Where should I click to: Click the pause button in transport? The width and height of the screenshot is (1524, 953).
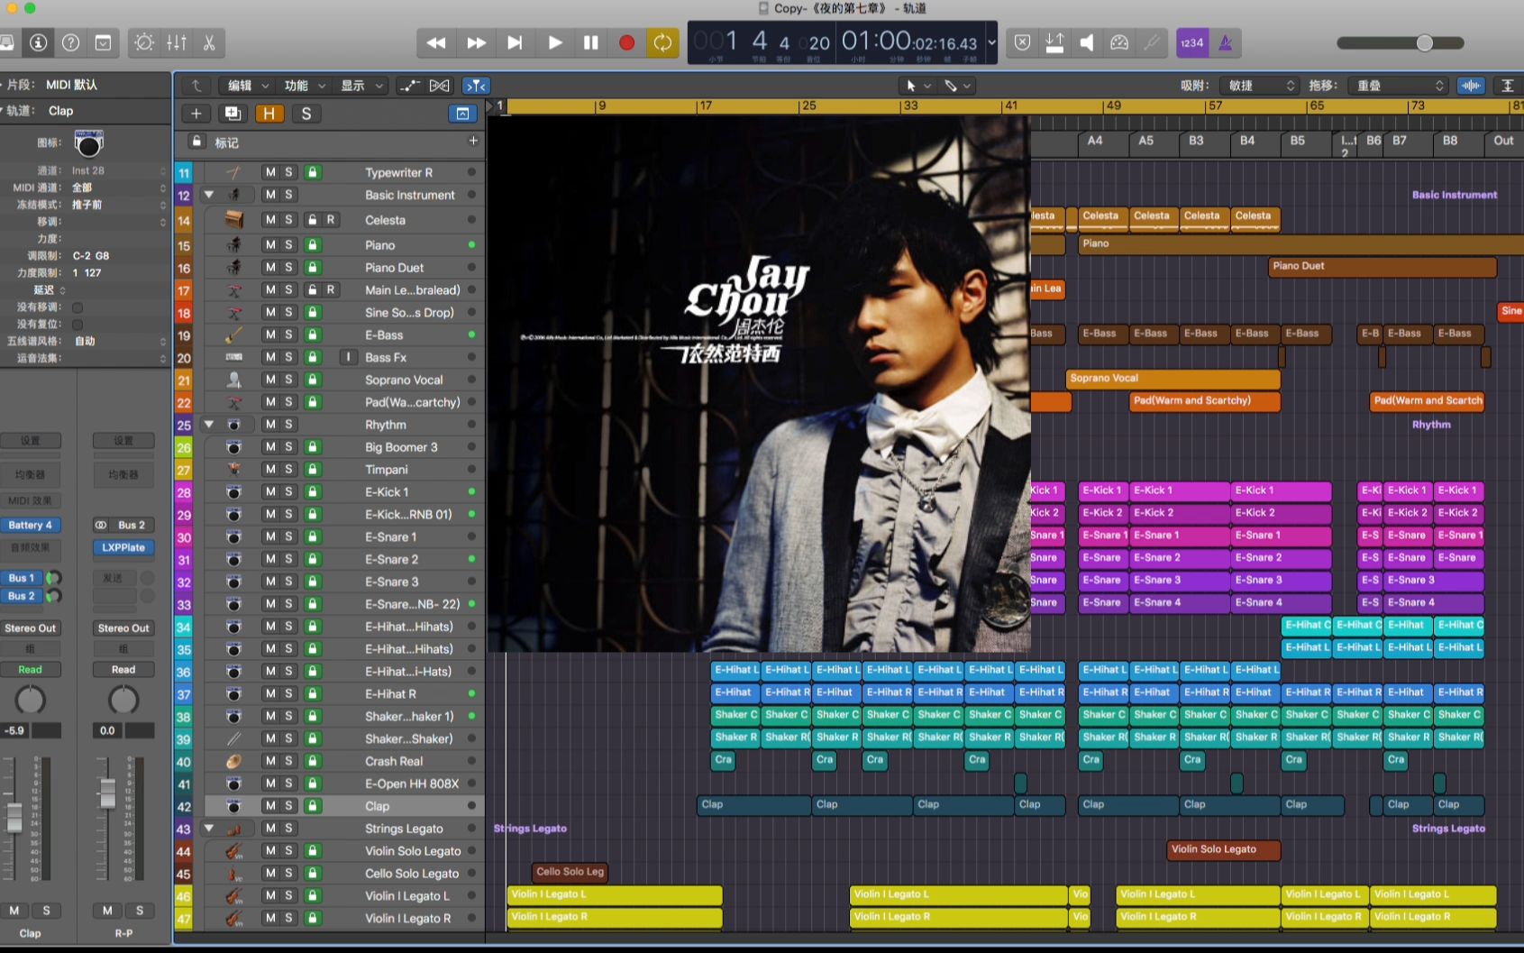[x=591, y=42]
